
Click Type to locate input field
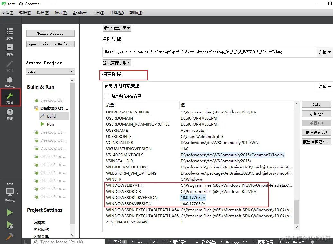[68, 242]
